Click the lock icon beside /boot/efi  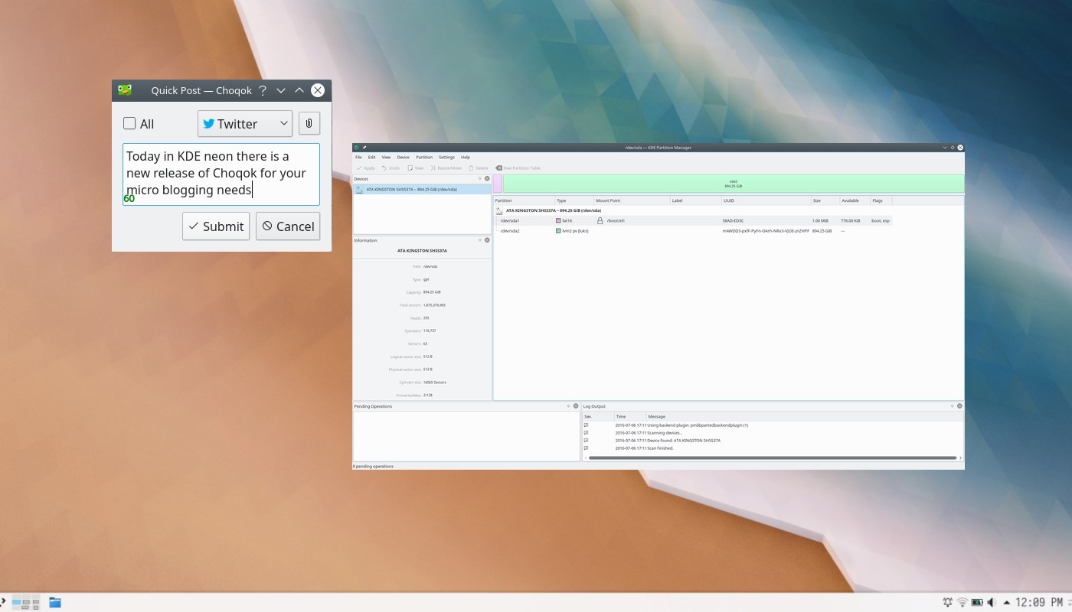(x=600, y=220)
